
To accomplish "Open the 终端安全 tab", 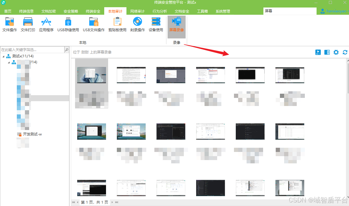I will tap(93, 11).
